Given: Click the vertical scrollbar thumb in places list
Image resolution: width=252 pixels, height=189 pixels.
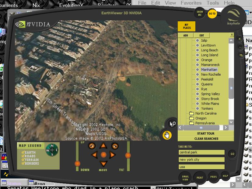Looking at the screenshot, I should tap(231, 88).
